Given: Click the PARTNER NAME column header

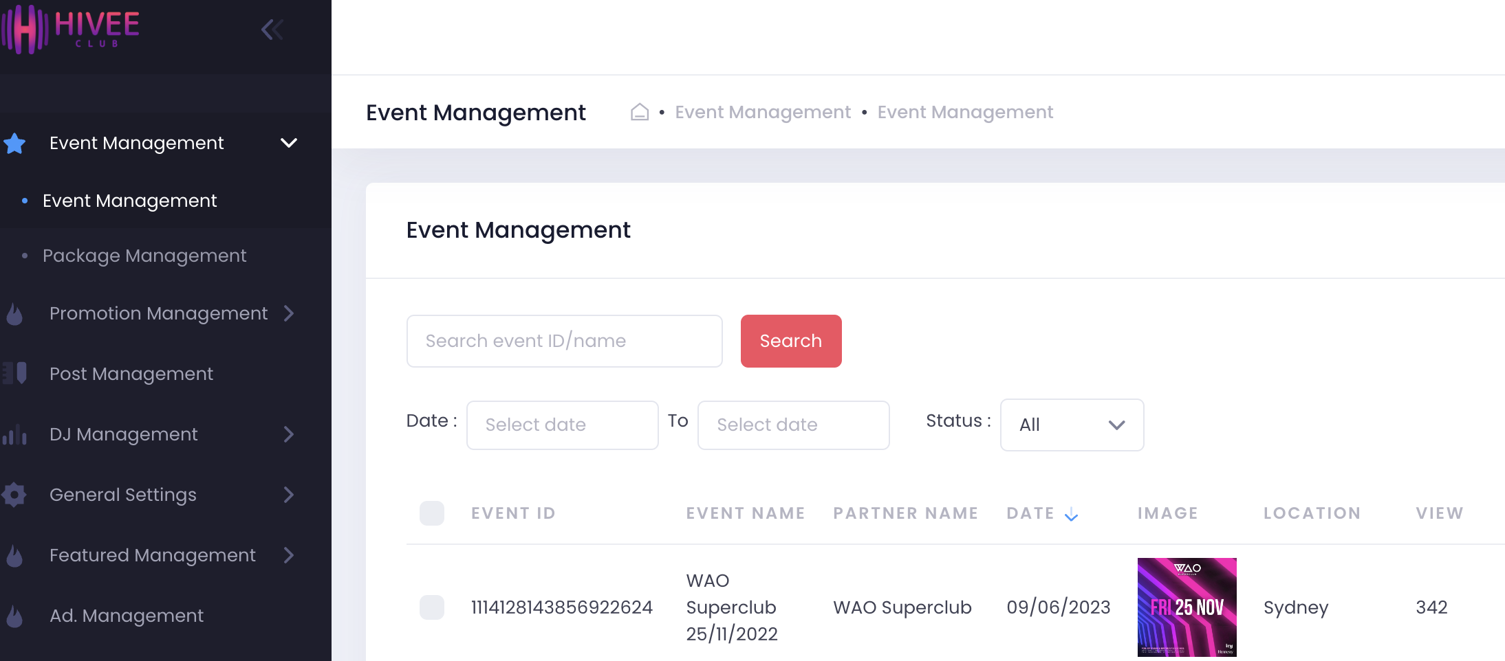Looking at the screenshot, I should [906, 513].
